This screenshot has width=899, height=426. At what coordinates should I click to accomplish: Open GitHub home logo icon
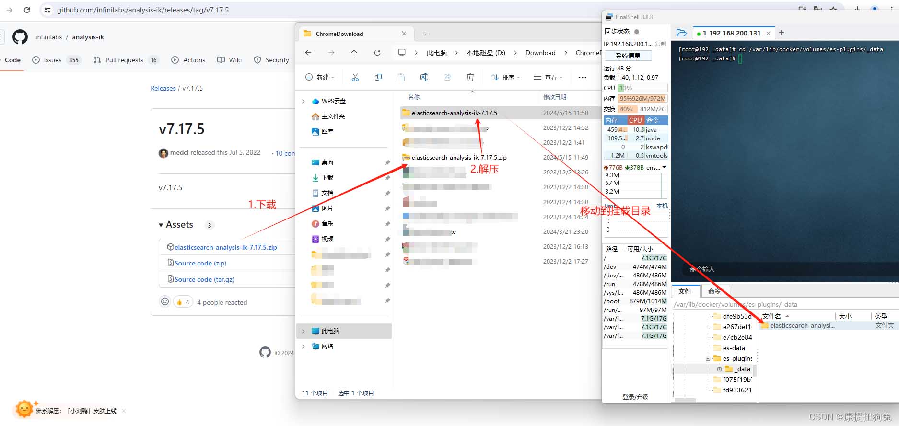coord(20,37)
